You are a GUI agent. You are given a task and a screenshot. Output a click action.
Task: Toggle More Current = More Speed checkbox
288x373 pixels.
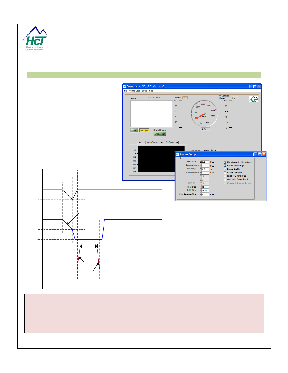(225, 162)
